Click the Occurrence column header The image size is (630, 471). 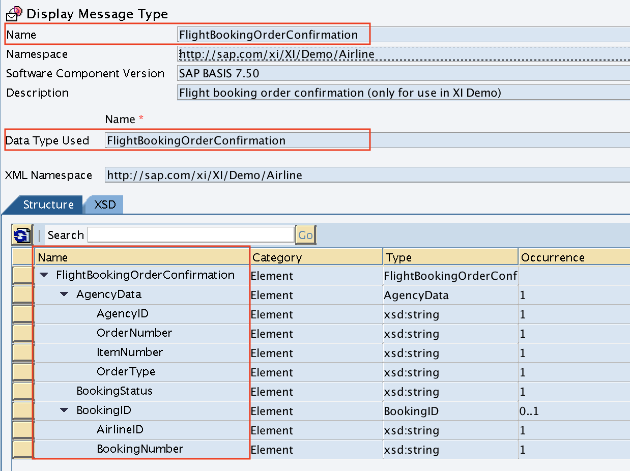click(575, 257)
